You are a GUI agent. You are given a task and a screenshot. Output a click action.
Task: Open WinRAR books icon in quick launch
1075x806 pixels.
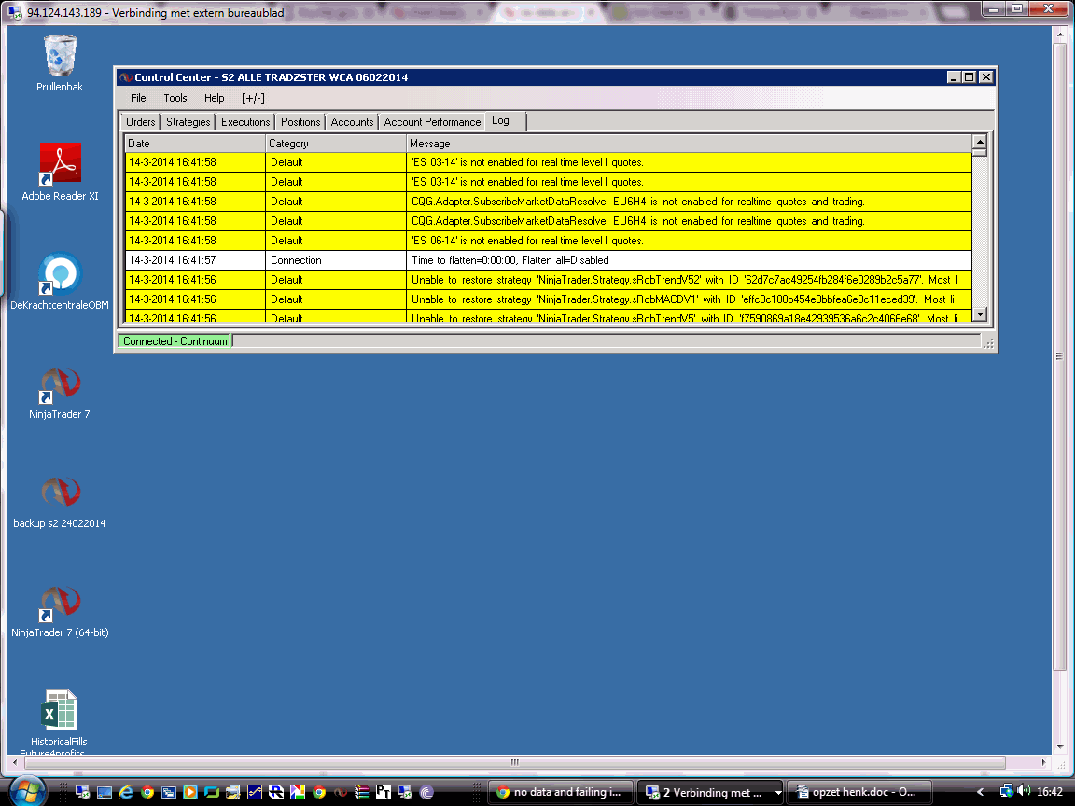tap(362, 792)
